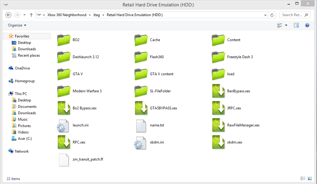Viewport: 317px width, 184px height.
Task: Expand the address bar history dropdown
Action: pos(265,15)
